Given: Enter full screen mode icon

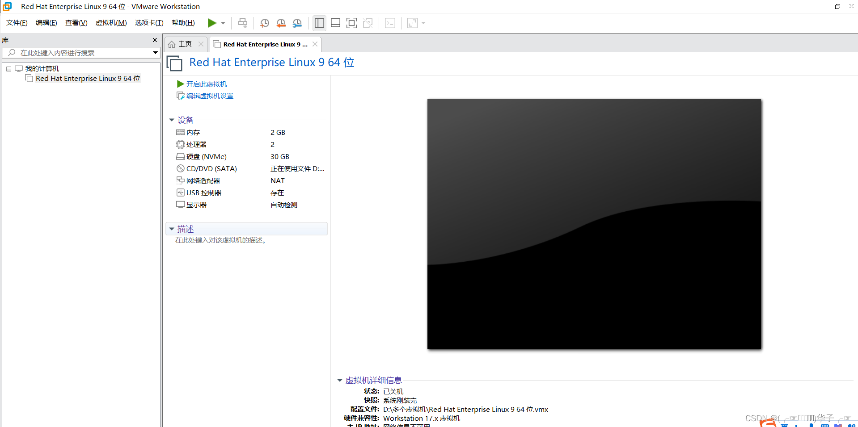Looking at the screenshot, I should click(351, 23).
